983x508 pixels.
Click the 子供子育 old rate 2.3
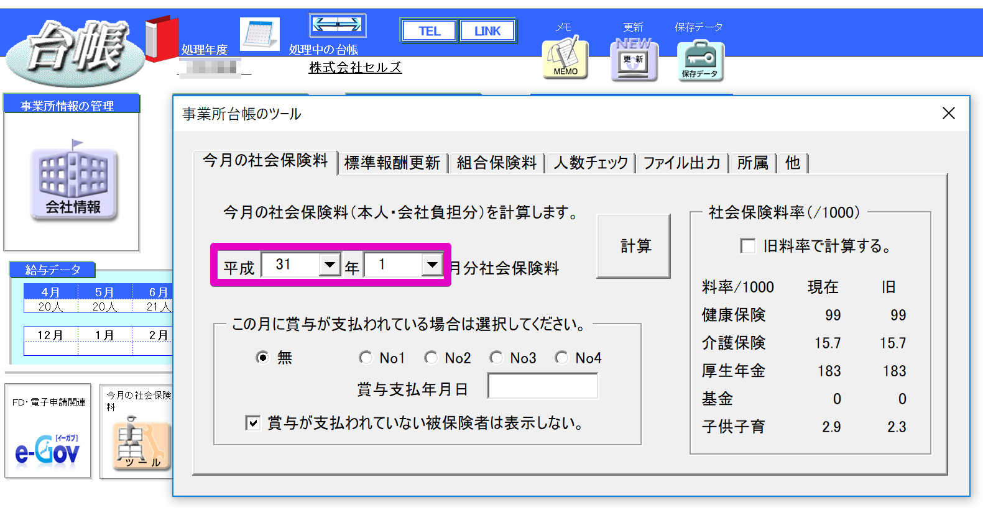click(x=897, y=427)
